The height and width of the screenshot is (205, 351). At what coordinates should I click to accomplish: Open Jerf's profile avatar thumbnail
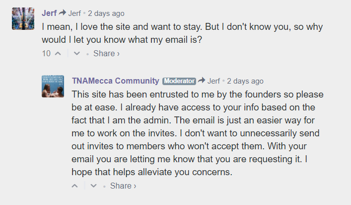point(23,18)
